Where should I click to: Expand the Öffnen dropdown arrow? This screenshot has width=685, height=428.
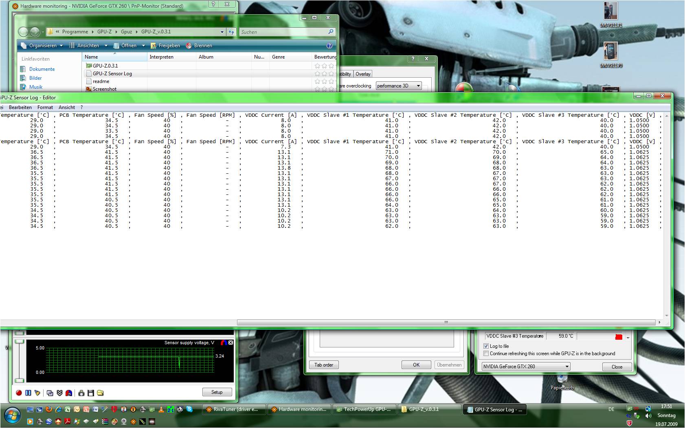(143, 46)
